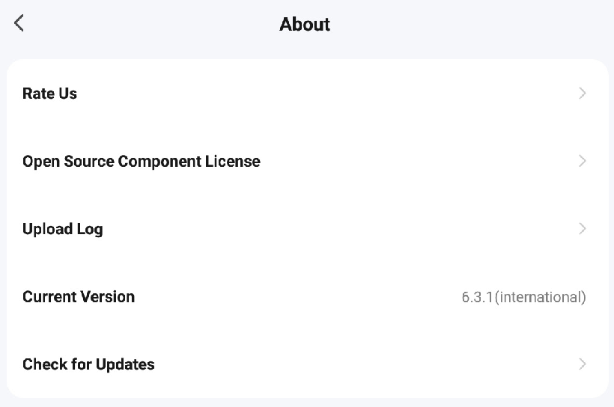Tap empty space between Current Version and number
614x407 pixels.
click(x=300, y=297)
